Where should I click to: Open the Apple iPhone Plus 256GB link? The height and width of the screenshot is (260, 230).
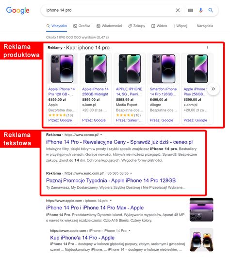click(195, 92)
